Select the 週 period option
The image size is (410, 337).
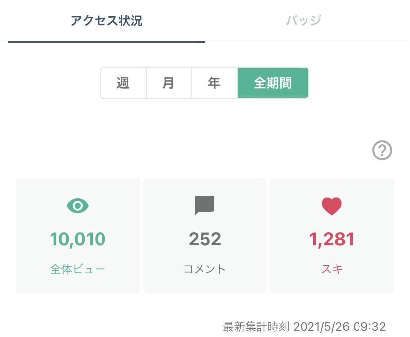[x=123, y=83]
